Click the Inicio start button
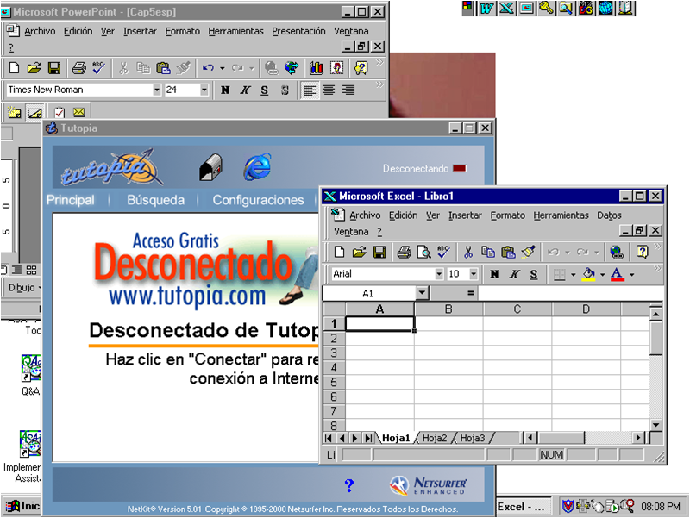This screenshot has height=518, width=690. 22,507
